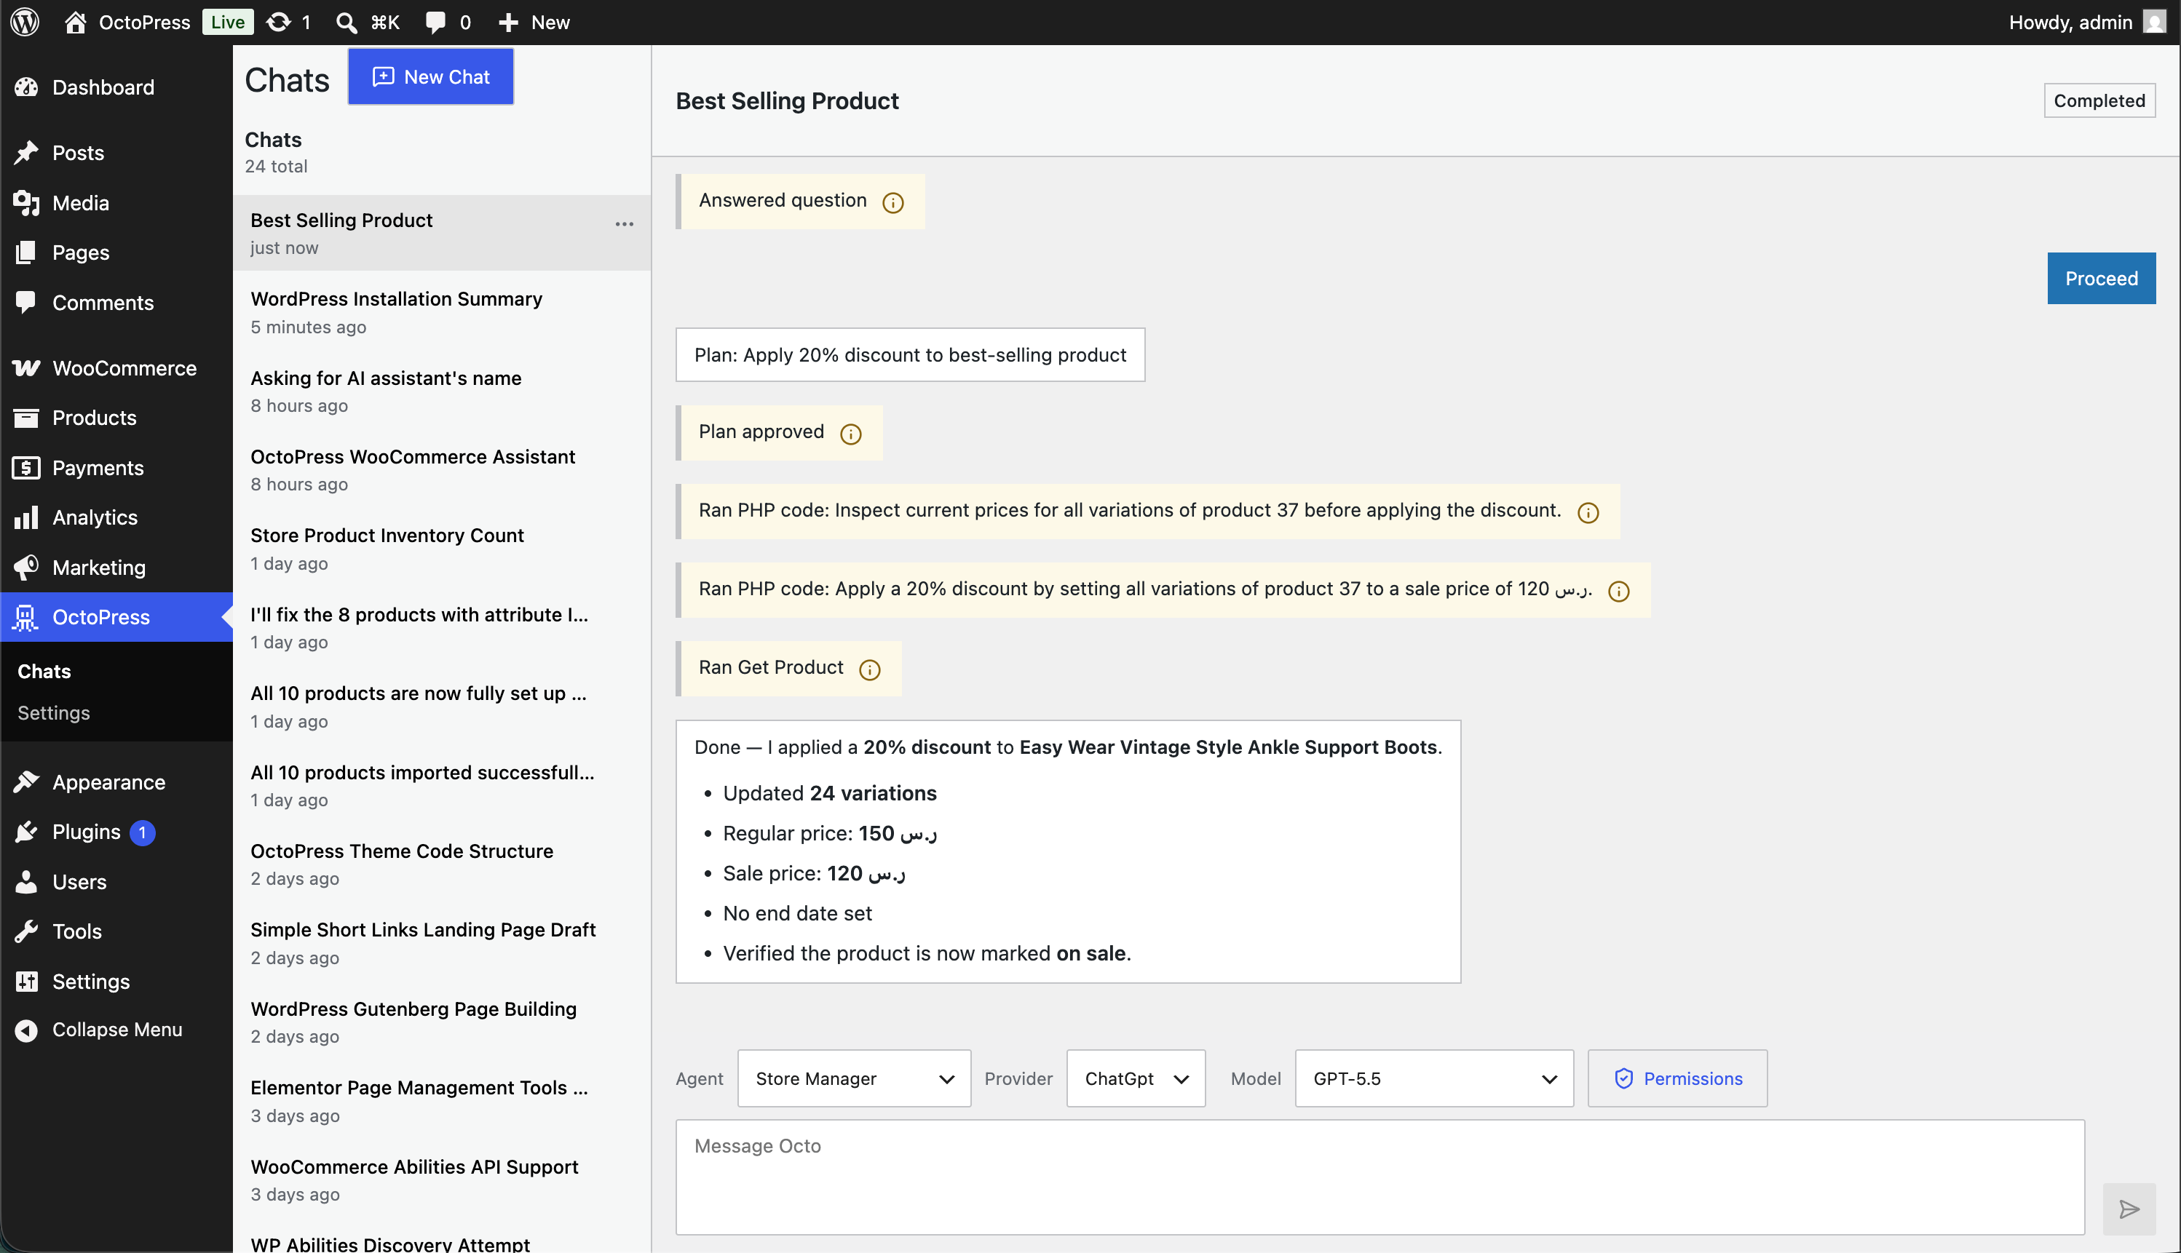Viewport: 2181px width, 1253px height.
Task: Open Dashboard from the sidebar
Action: 117,87
